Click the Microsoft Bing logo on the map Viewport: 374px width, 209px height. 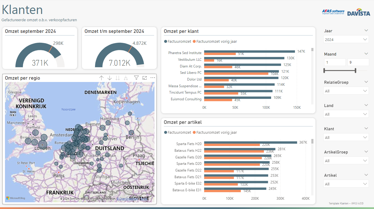[16, 198]
